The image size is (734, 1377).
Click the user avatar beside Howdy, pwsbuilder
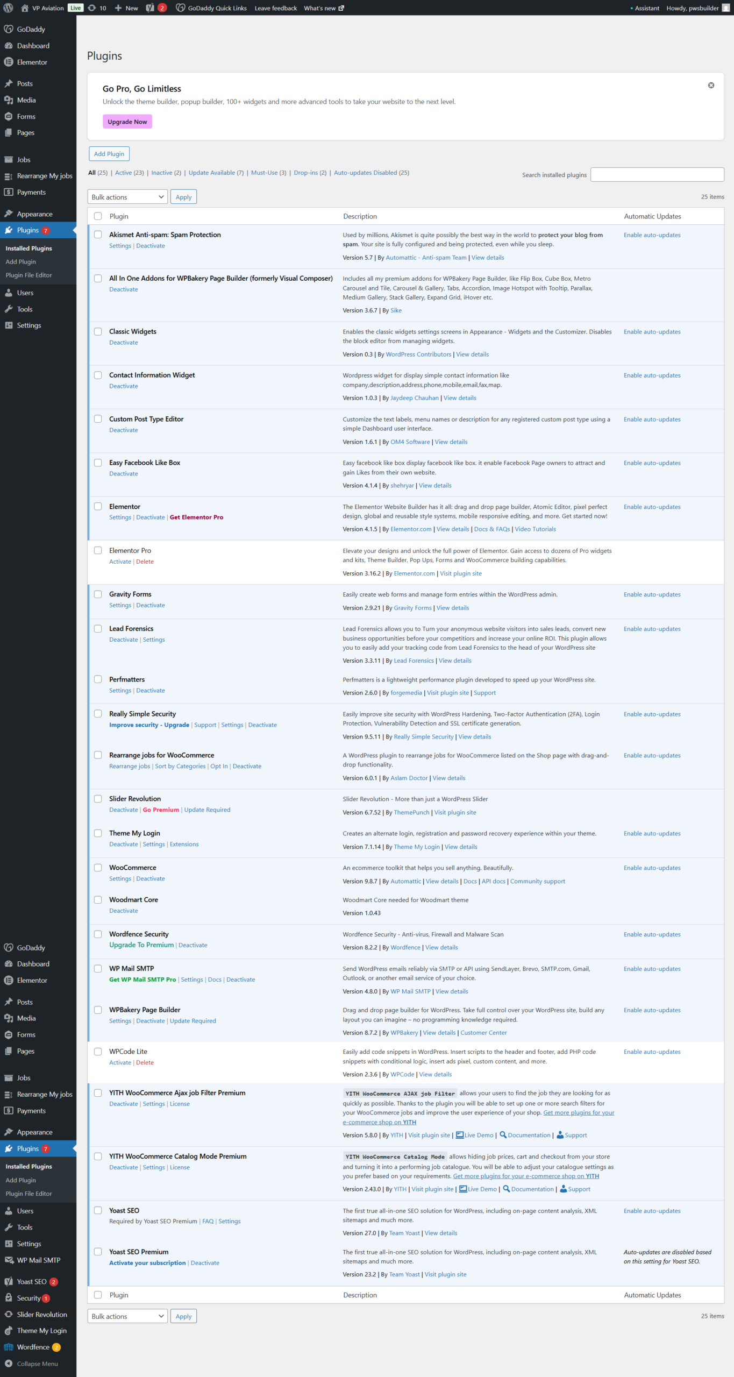click(726, 8)
